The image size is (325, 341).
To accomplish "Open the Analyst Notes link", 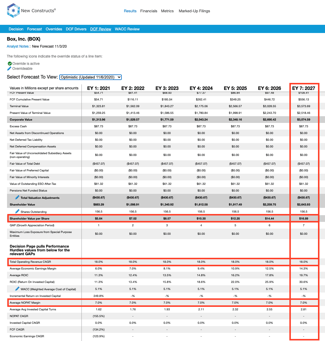I will (18, 46).
